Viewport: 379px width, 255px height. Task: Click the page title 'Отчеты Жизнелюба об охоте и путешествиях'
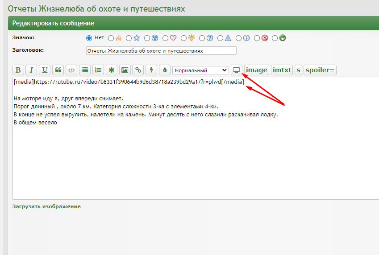click(x=96, y=9)
